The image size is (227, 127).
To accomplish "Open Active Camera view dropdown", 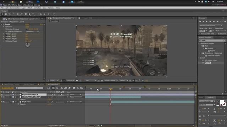I will tap(111, 80).
